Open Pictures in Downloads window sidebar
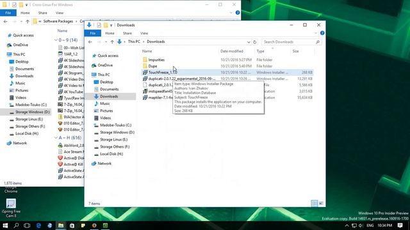 (106, 111)
